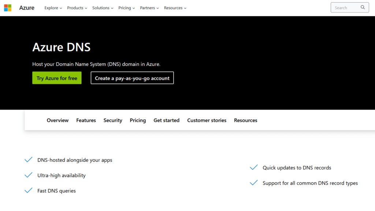The height and width of the screenshot is (211, 375).
Task: Focus the Search input field
Action: coord(350,7)
